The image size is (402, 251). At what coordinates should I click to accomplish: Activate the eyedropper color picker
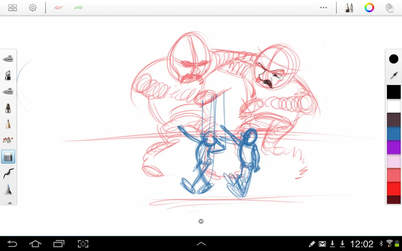point(394,75)
